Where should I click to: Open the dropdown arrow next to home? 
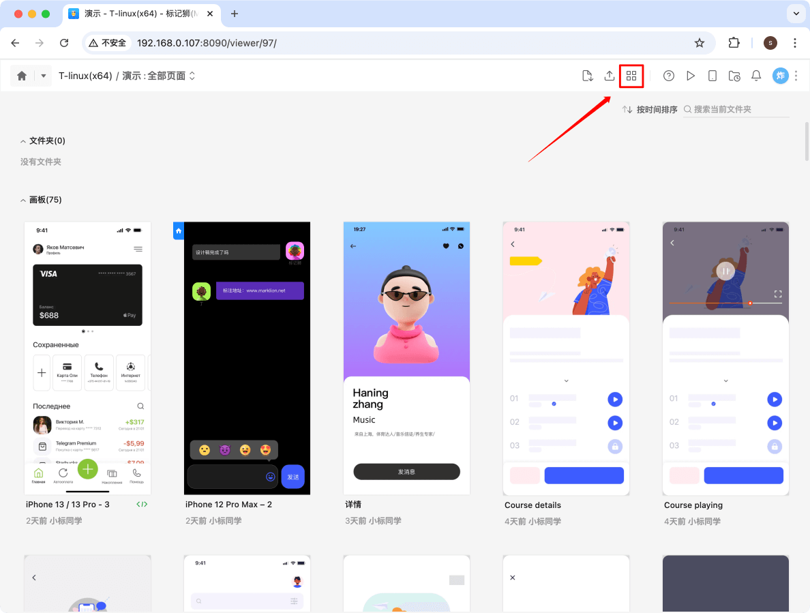tap(41, 76)
